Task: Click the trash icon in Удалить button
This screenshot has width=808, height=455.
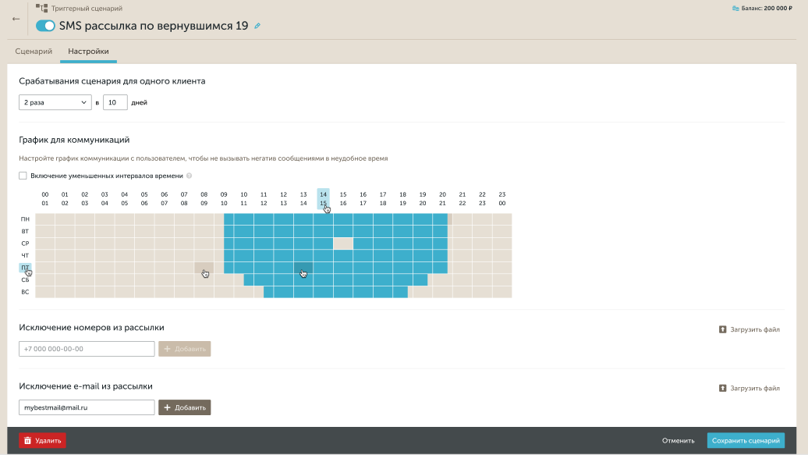Action: [x=27, y=441]
